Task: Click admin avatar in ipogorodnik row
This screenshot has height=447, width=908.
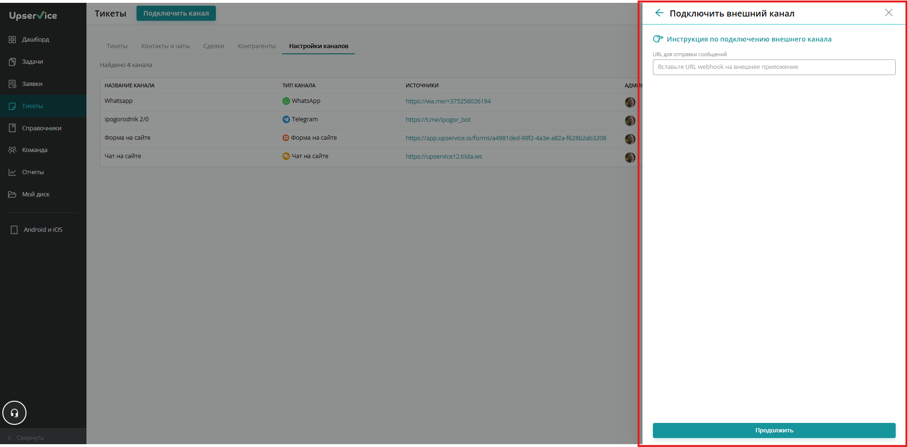Action: tap(630, 121)
